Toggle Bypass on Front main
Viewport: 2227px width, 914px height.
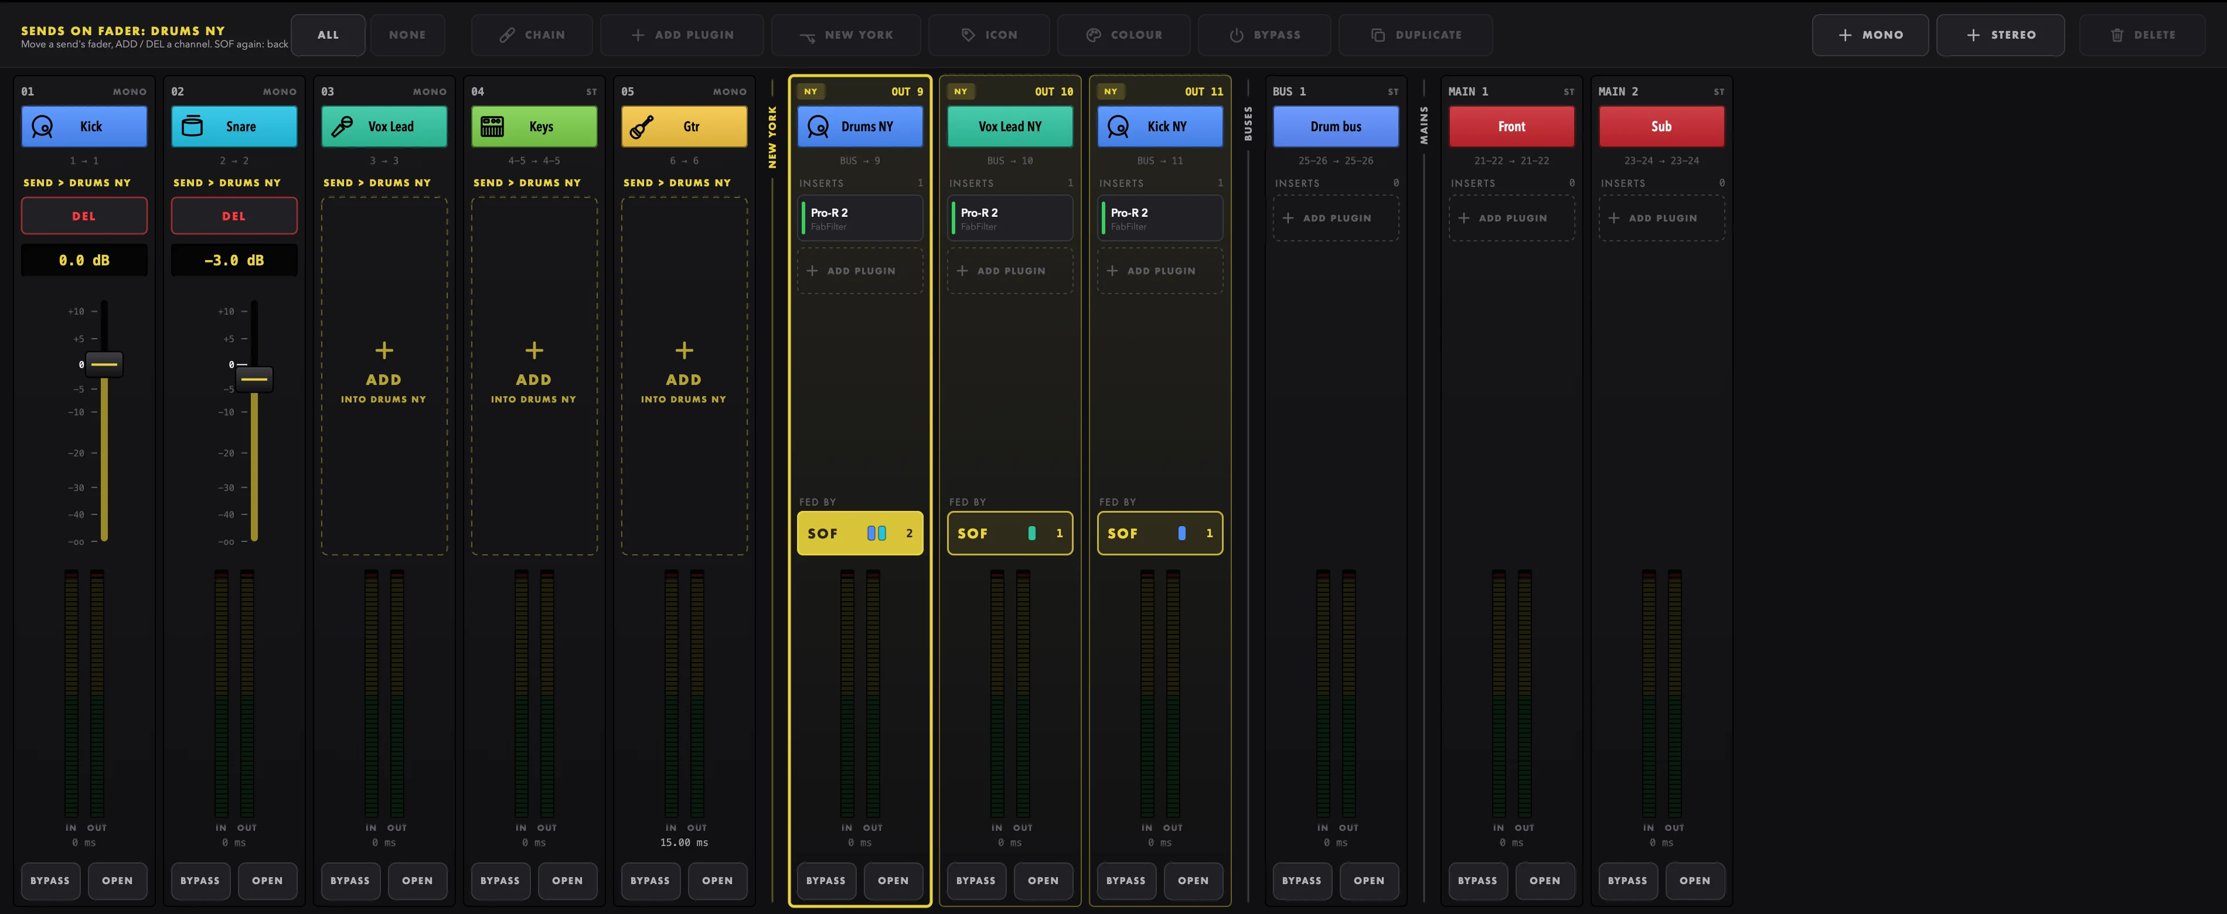click(1477, 881)
